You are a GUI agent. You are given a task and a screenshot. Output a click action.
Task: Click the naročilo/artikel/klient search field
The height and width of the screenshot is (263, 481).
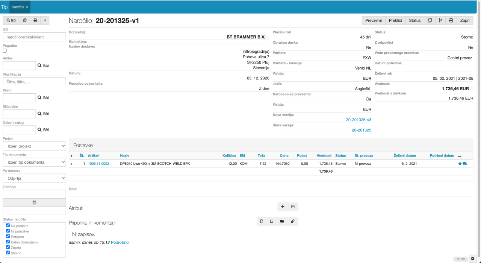[34, 37]
